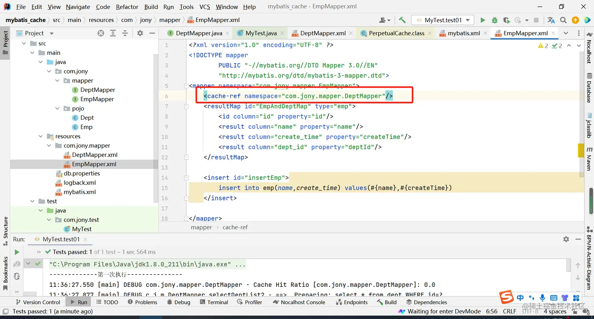Open the Project view mode dropdown
This screenshot has height=319, width=594.
pos(51,33)
